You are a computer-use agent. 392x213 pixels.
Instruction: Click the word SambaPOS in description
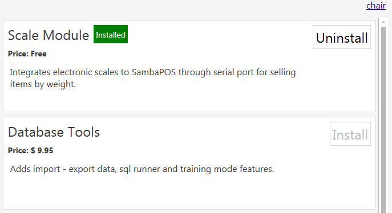pos(153,72)
